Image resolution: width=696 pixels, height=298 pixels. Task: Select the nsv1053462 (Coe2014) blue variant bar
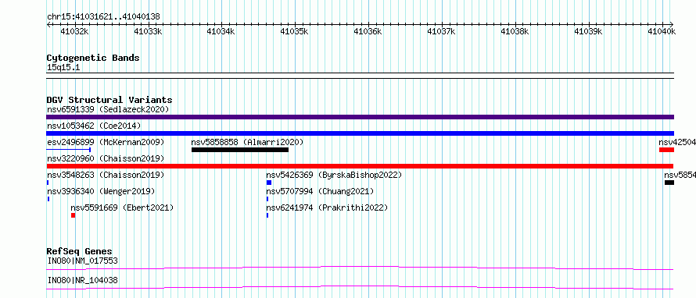point(360,133)
